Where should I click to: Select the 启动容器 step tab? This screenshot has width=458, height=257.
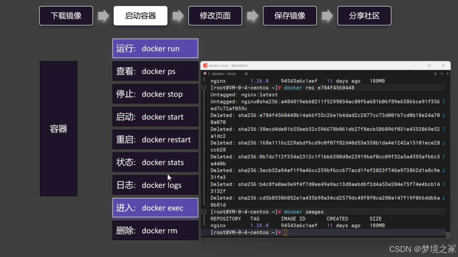141,16
